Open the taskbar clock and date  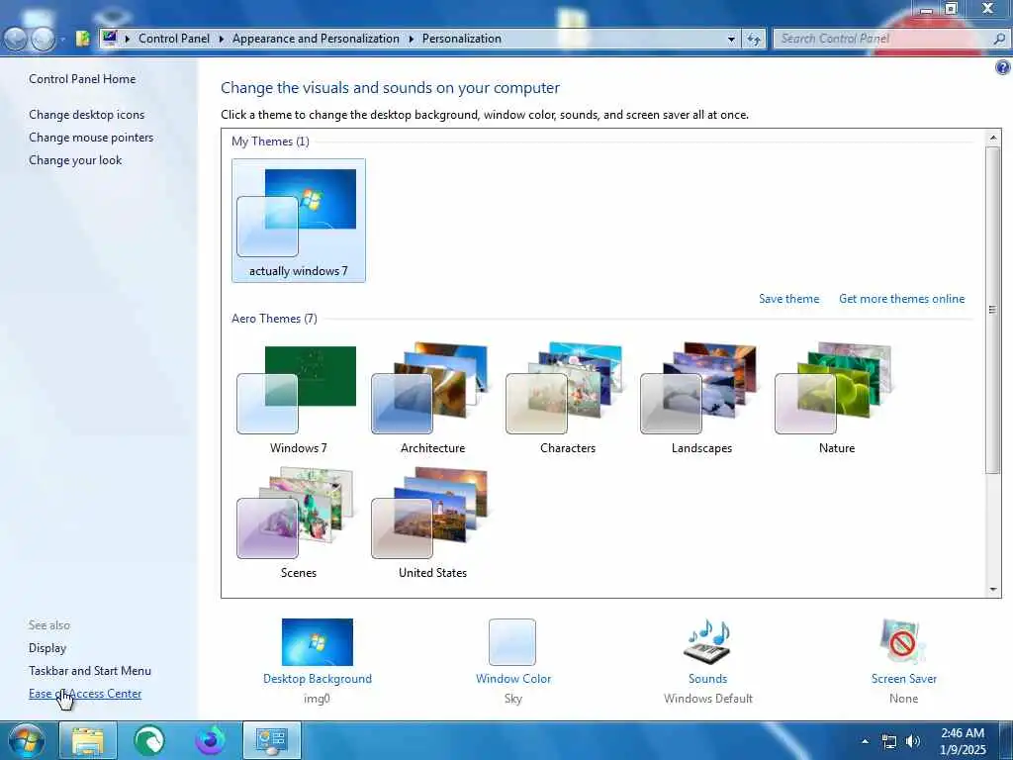click(x=963, y=741)
